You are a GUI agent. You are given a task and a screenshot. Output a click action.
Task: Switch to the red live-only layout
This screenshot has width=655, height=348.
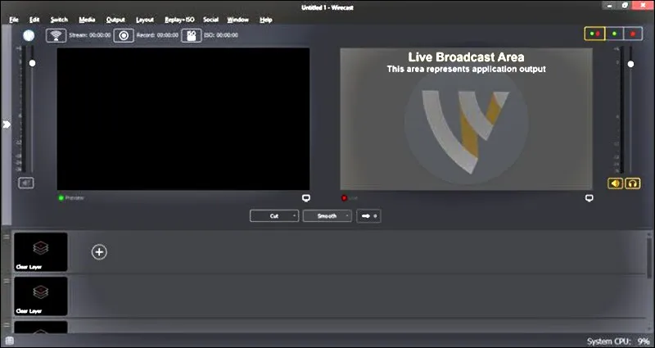click(x=633, y=34)
